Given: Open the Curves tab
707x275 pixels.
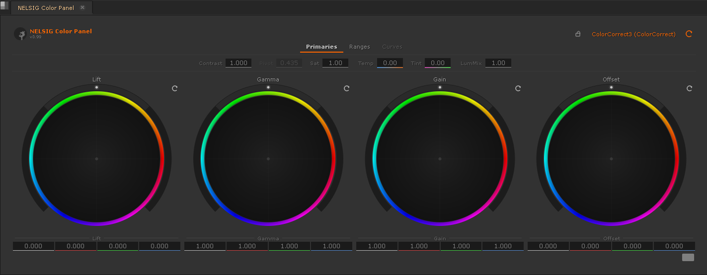Looking at the screenshot, I should click(x=392, y=47).
